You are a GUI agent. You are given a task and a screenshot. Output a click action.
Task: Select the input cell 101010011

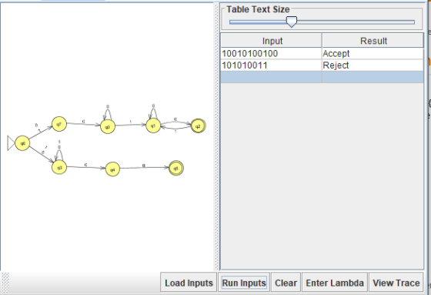pos(271,65)
